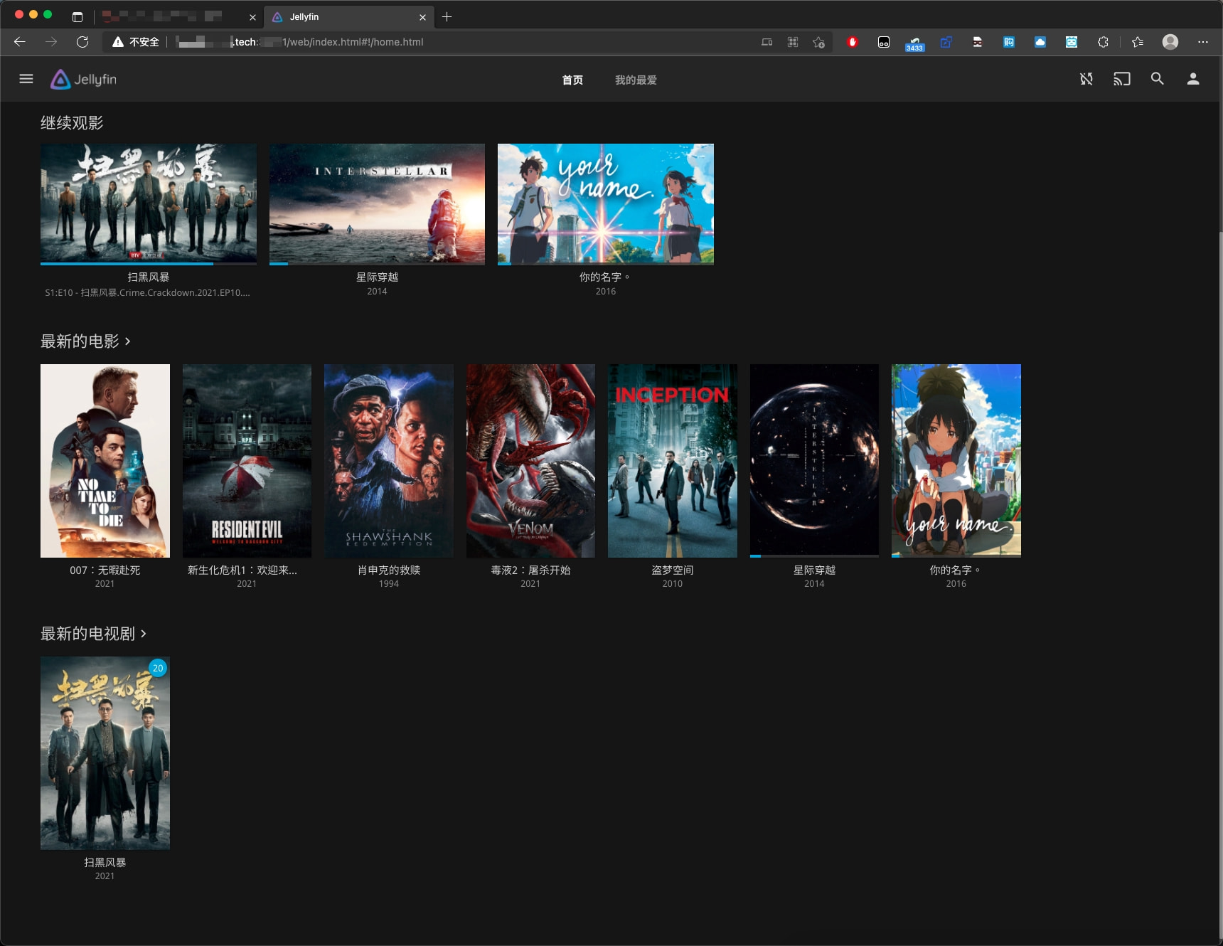
Task: Switch to the 我的最爱 tab
Action: click(x=636, y=80)
